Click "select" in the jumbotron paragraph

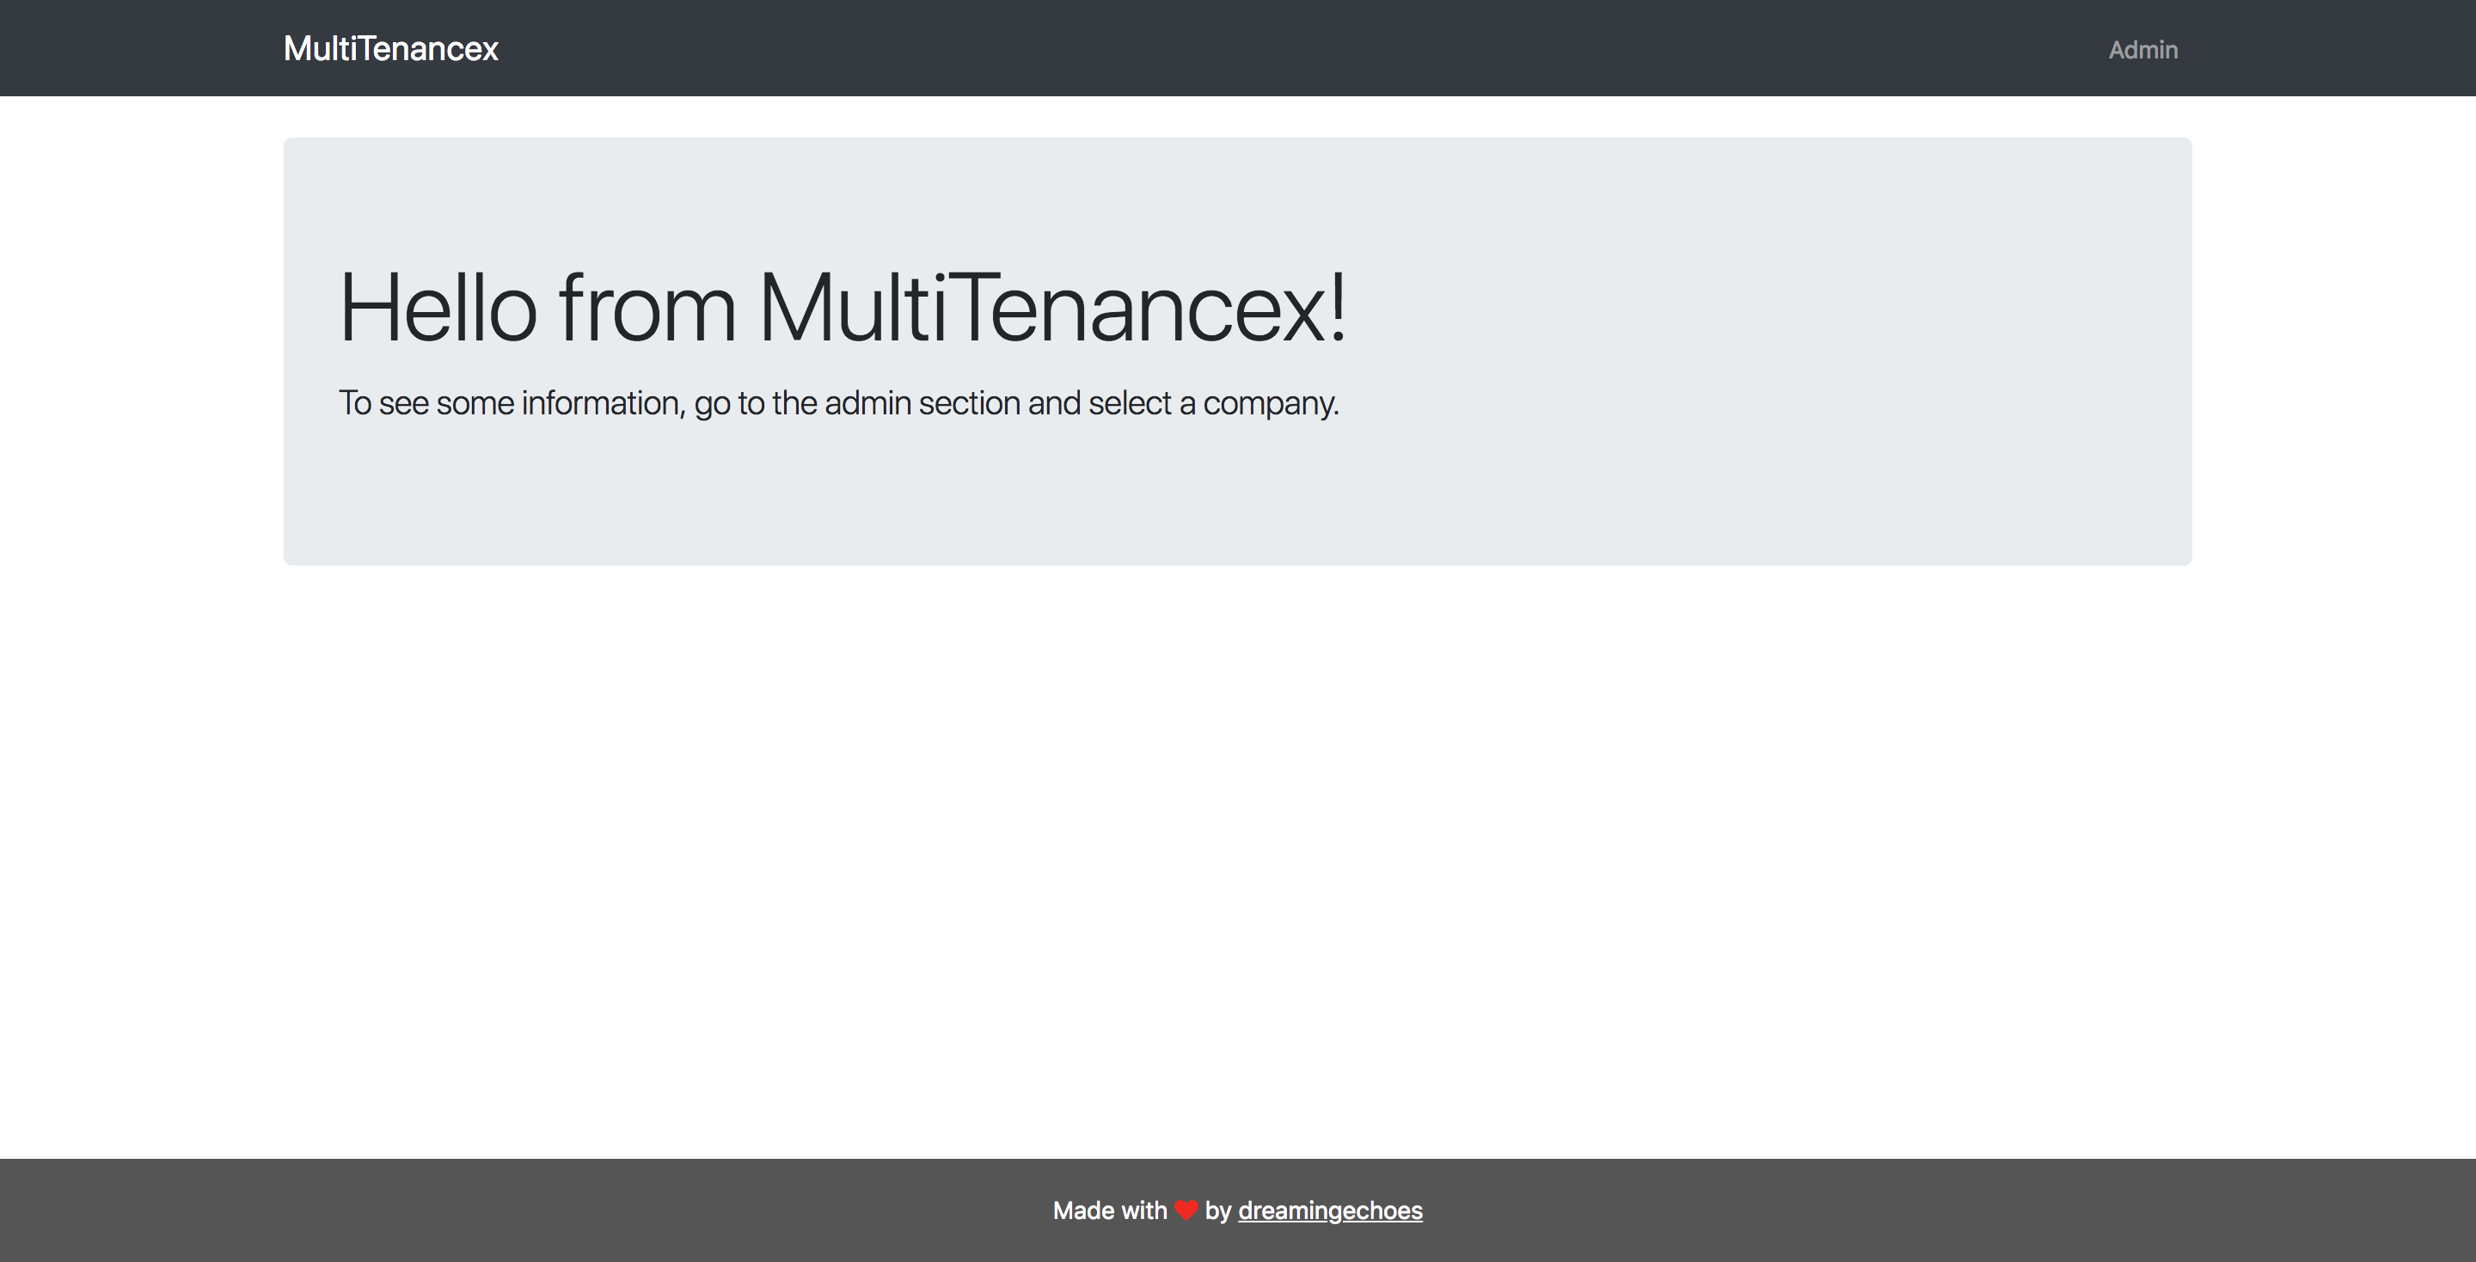tap(1130, 402)
